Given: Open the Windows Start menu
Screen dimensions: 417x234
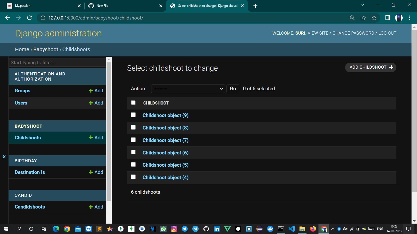Looking at the screenshot, I should click(6, 229).
